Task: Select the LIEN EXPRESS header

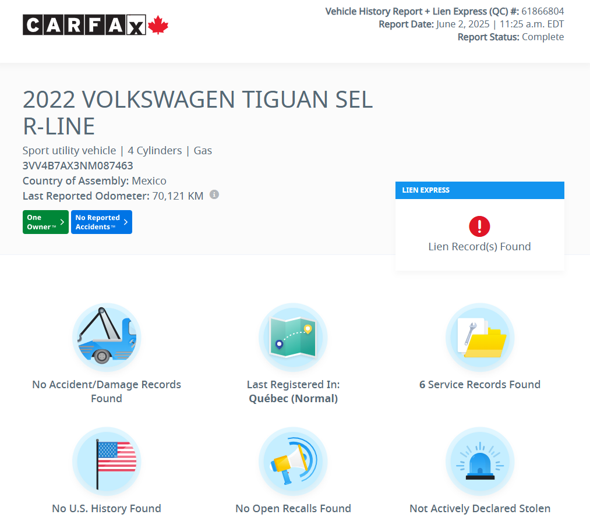Action: pyautogui.click(x=480, y=190)
